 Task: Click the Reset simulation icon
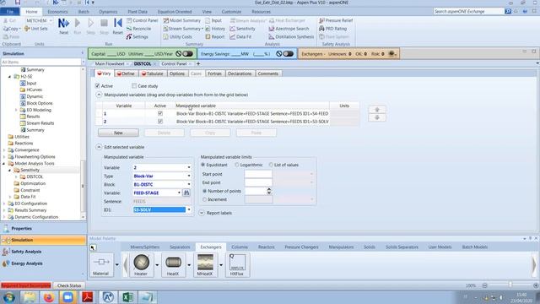click(x=118, y=23)
